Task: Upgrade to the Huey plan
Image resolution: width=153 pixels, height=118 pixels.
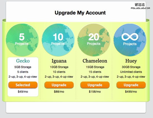Action: coord(131,85)
